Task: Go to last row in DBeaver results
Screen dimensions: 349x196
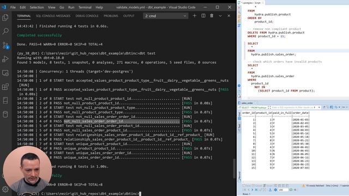Action: point(256,190)
